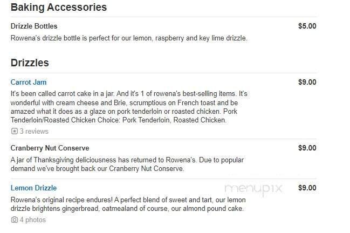Screen dimensions: 350x233
Task: Click the Drizzle Bottles description text
Action: 129,38
